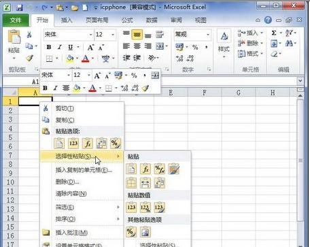The height and width of the screenshot is (247, 310).
Task: Open the 文件 file tab
Action: [16, 20]
